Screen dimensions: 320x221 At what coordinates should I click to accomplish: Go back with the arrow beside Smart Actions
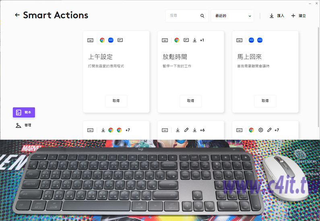(x=17, y=15)
